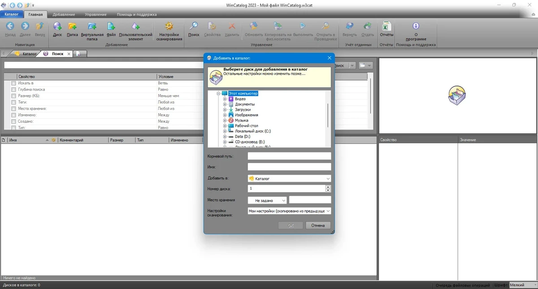Click the Поиск magnifier ribbon icon
538x289 pixels.
point(194,26)
